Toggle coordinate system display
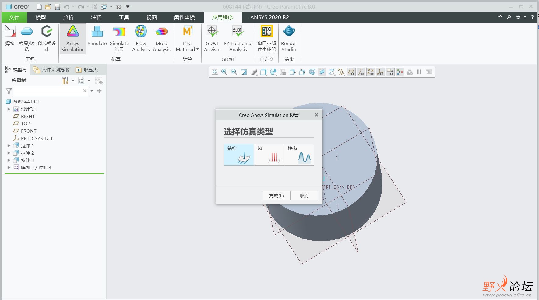The width and height of the screenshot is (539, 300). [380, 72]
